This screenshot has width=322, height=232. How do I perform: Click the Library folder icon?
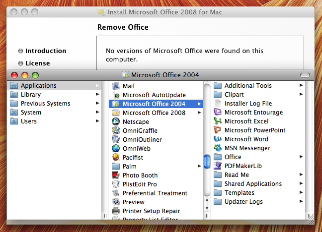(x=14, y=94)
